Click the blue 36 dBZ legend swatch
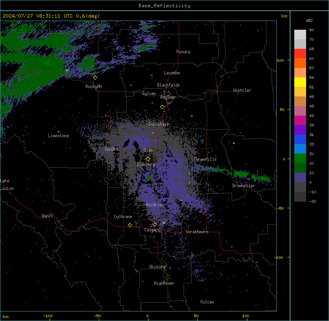This screenshot has height=321, width=329. click(x=300, y=139)
